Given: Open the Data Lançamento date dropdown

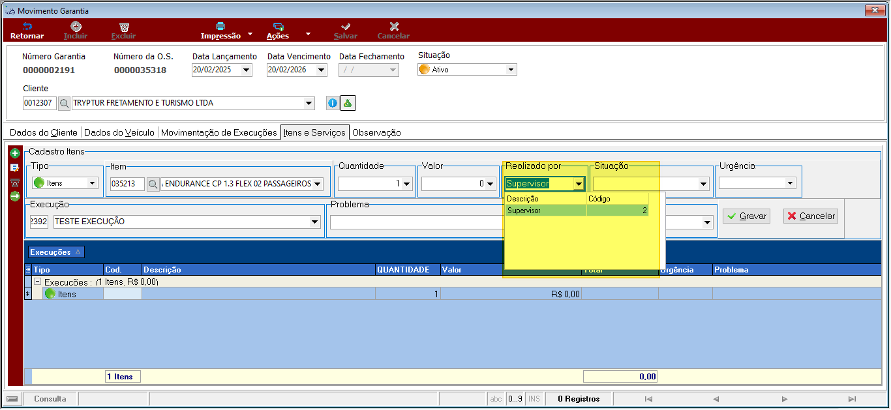Looking at the screenshot, I should coord(246,70).
